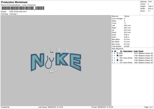154x109 pixels.
Task: Click the white swatch for stop 3
Action: 118,58
